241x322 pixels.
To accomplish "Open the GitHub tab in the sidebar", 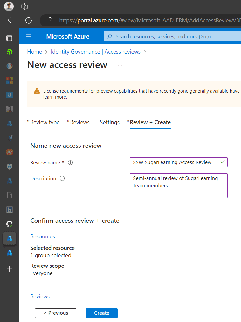I will [x=10, y=224].
